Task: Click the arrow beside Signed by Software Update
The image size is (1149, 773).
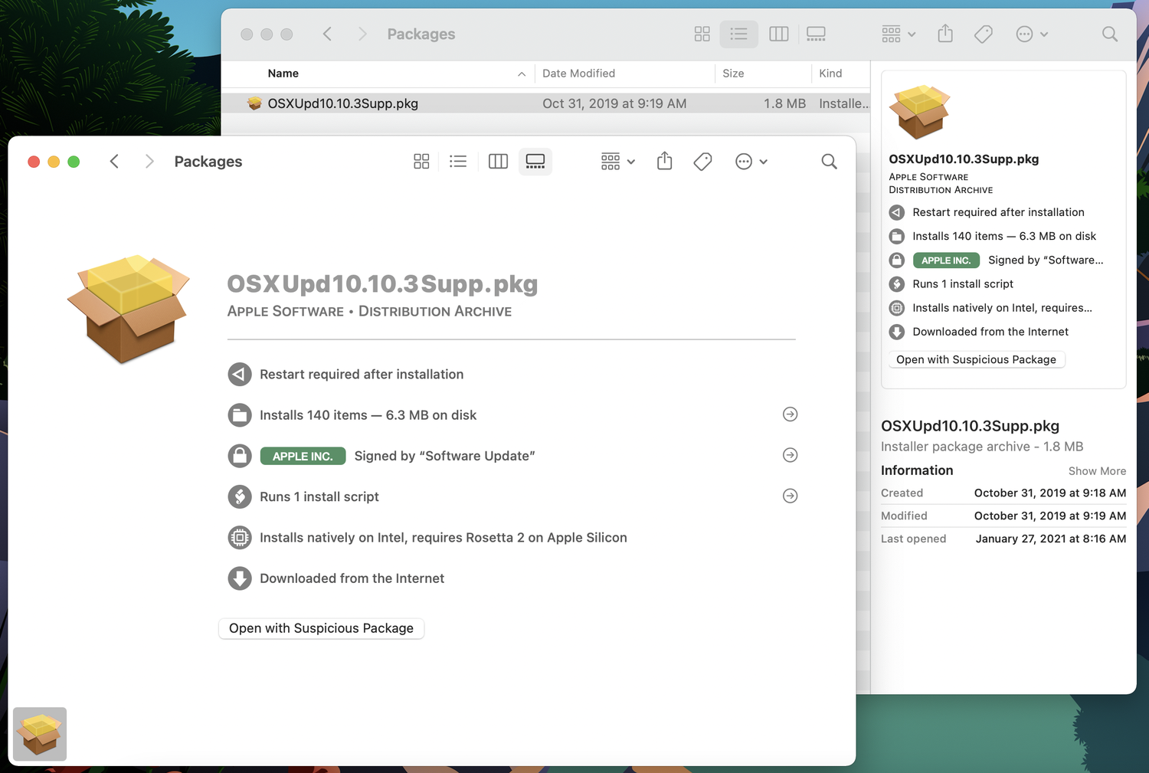Action: point(790,455)
